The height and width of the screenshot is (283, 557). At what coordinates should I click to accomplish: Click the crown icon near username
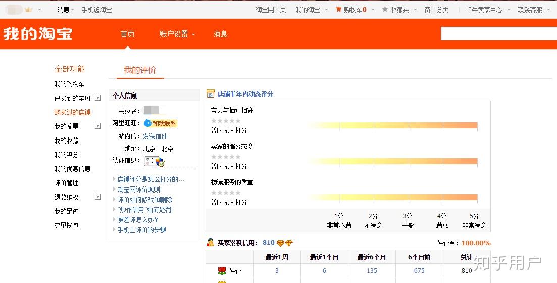pyautogui.click(x=28, y=10)
